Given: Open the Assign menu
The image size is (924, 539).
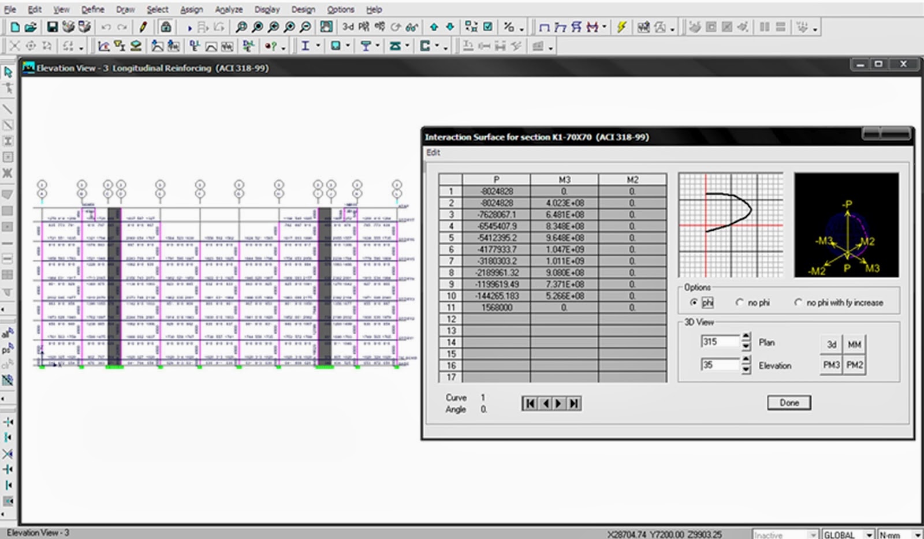Looking at the screenshot, I should [191, 9].
